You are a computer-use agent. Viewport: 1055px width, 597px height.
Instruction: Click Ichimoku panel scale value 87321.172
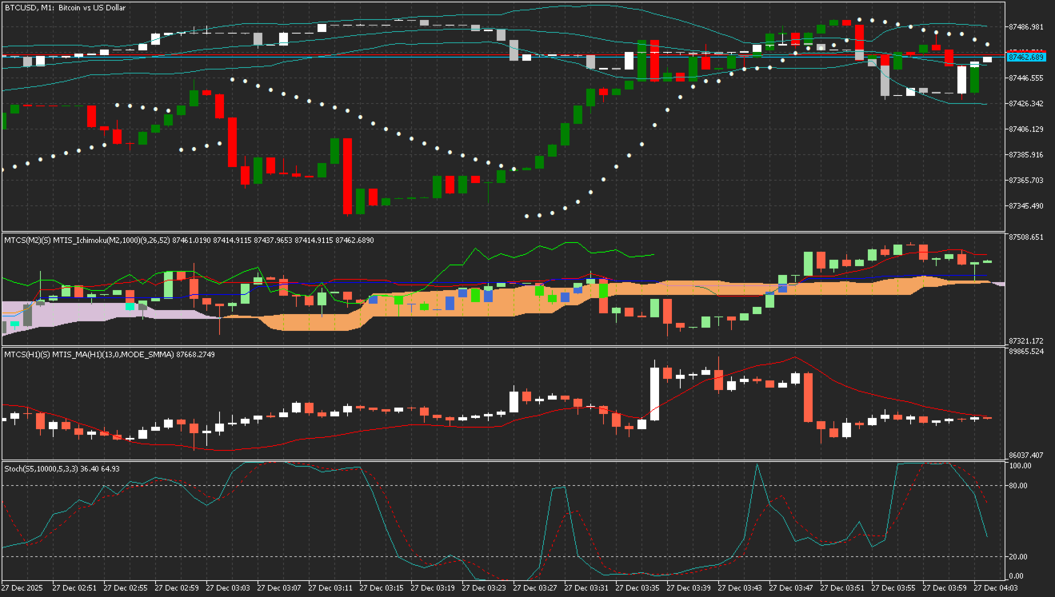(x=1026, y=341)
